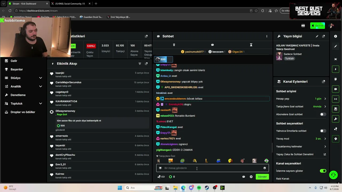Click top gifter yasinumutk977
This screenshot has width=342, height=192.
(x=193, y=52)
